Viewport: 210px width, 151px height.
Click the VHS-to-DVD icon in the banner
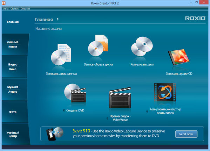point(55,134)
